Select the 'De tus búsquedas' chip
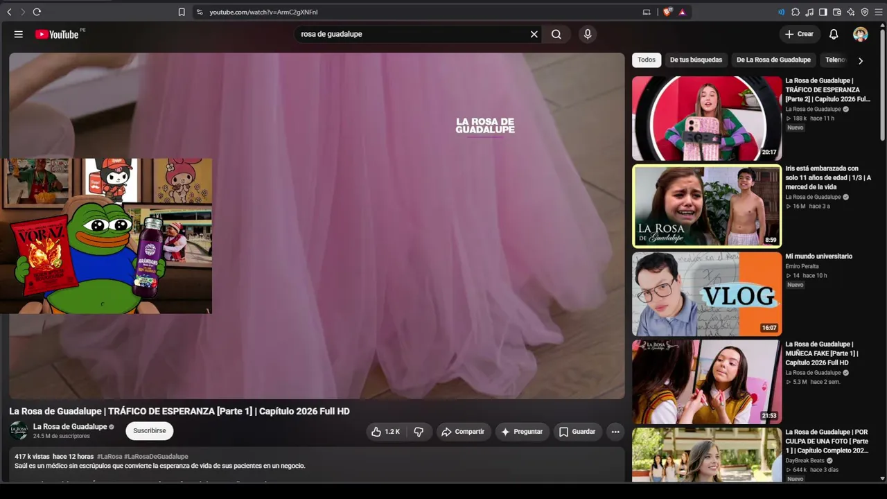 (x=696, y=60)
